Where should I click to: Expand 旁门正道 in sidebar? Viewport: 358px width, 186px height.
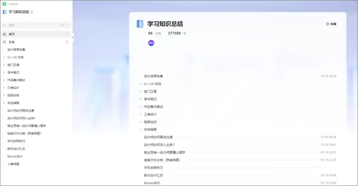4,65
